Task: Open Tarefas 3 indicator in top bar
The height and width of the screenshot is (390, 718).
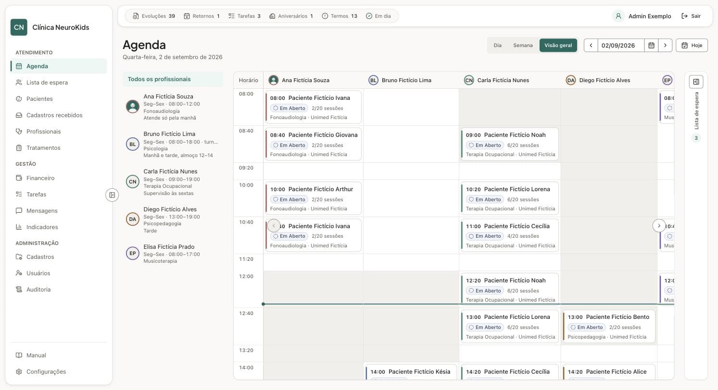Action: [x=244, y=16]
